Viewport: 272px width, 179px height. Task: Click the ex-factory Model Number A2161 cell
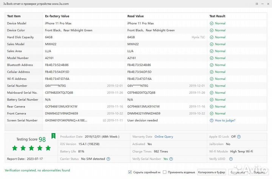coord(49,58)
